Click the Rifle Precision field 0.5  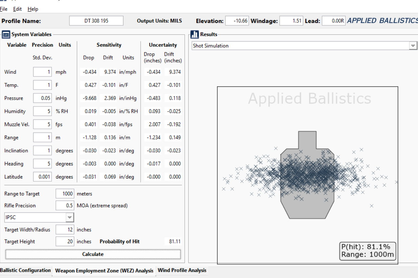pos(65,206)
